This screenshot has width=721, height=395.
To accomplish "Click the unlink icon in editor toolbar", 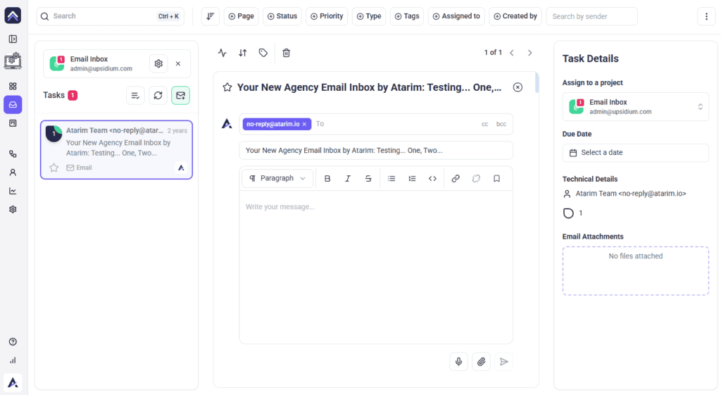I will pyautogui.click(x=476, y=178).
